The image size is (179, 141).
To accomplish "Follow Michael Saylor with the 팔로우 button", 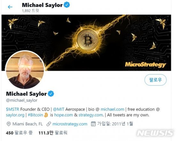I will (155, 80).
